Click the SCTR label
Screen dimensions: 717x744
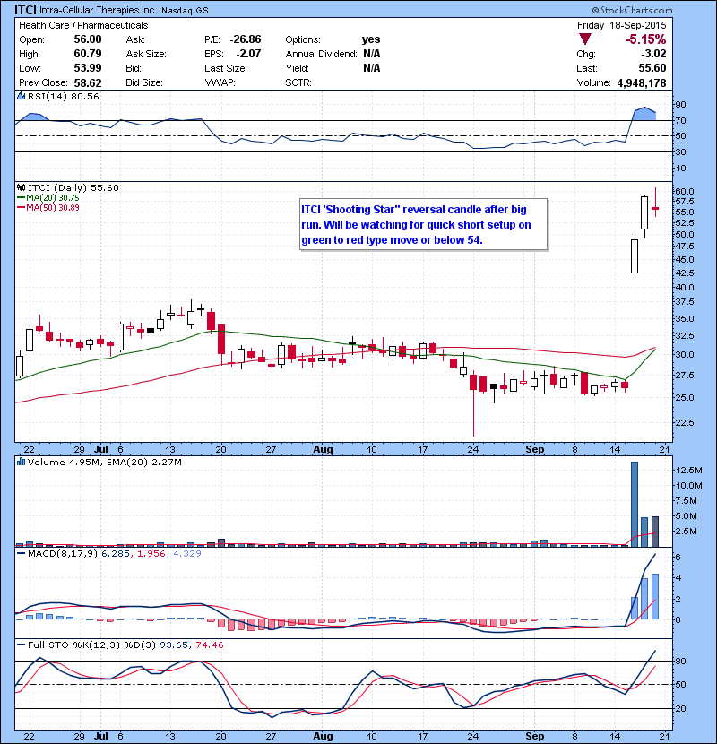point(298,82)
